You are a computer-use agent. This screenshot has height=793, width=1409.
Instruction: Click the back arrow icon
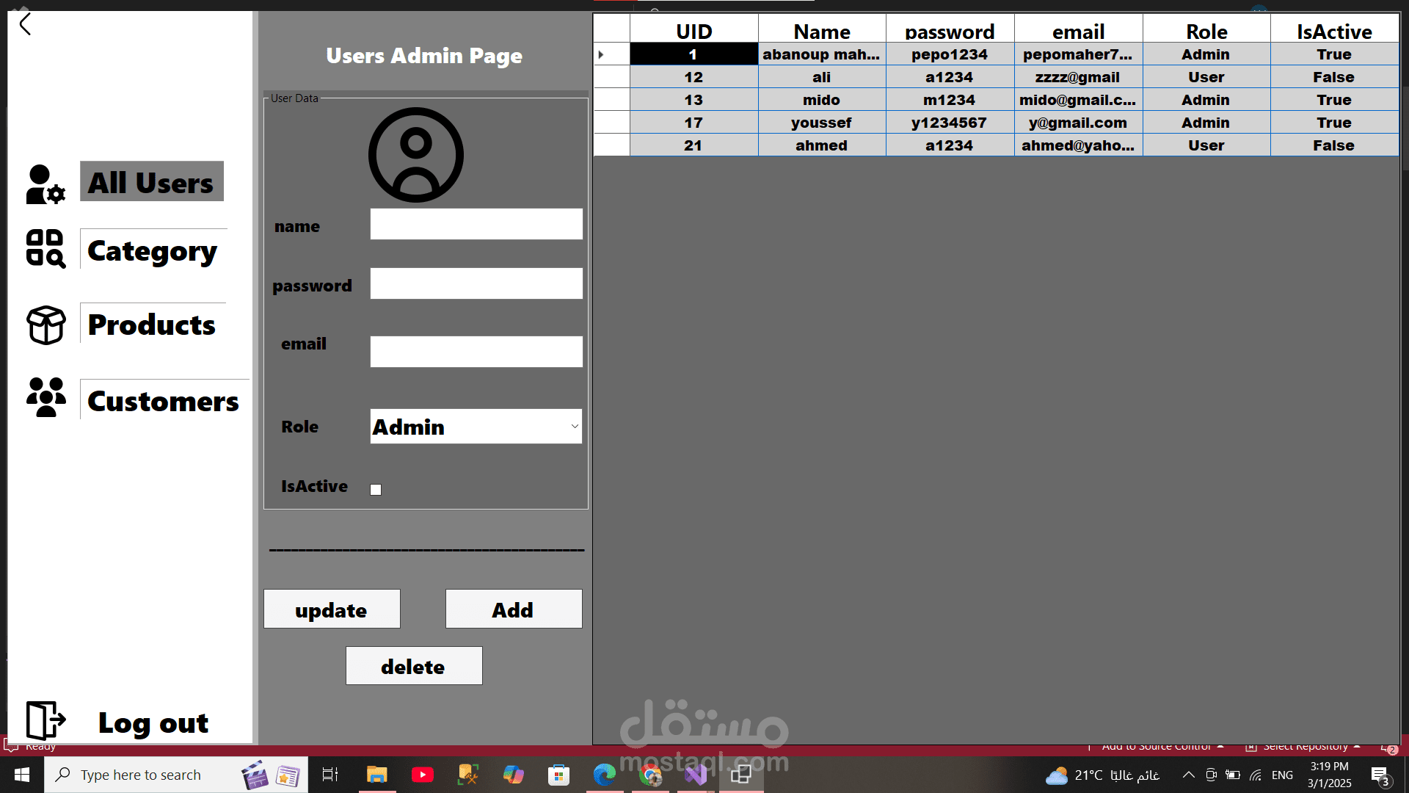(x=25, y=24)
